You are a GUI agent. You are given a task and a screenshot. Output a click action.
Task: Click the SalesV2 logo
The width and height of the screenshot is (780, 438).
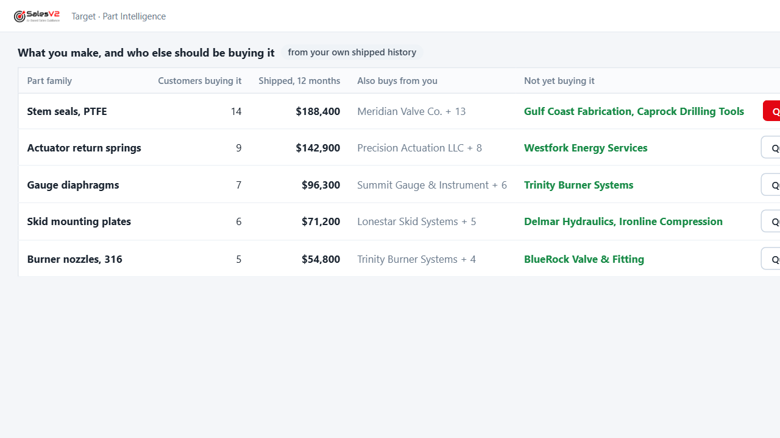(x=37, y=16)
